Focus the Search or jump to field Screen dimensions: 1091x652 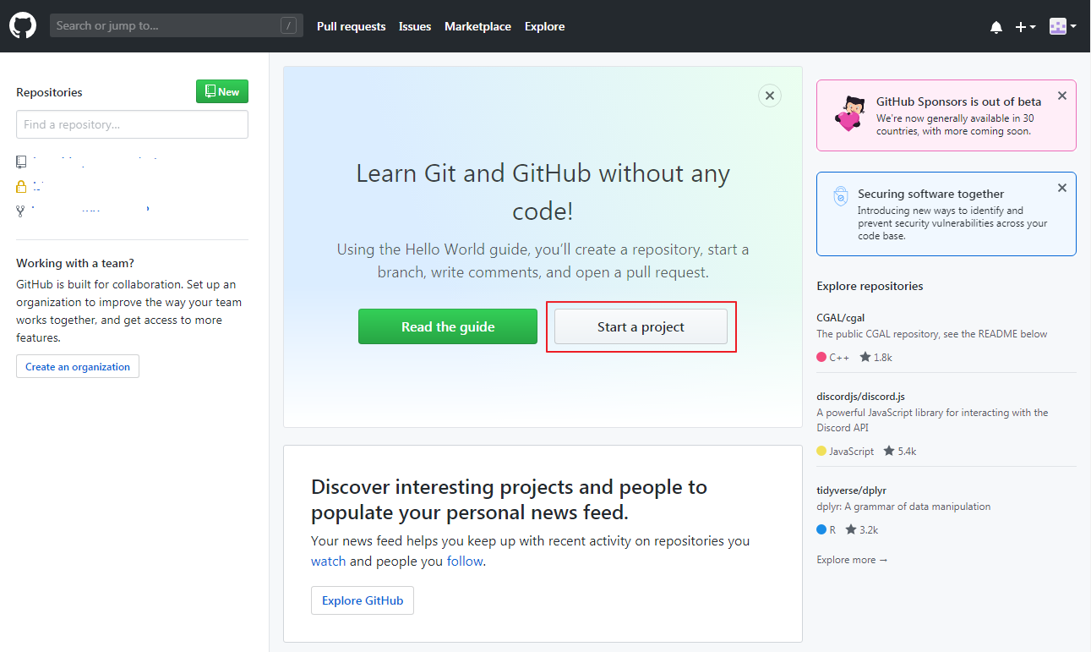click(x=176, y=25)
